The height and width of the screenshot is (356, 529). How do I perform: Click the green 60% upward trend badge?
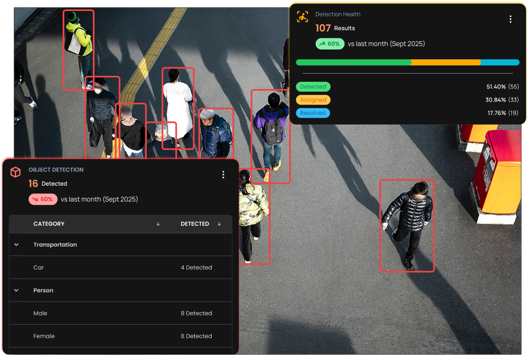(x=330, y=44)
